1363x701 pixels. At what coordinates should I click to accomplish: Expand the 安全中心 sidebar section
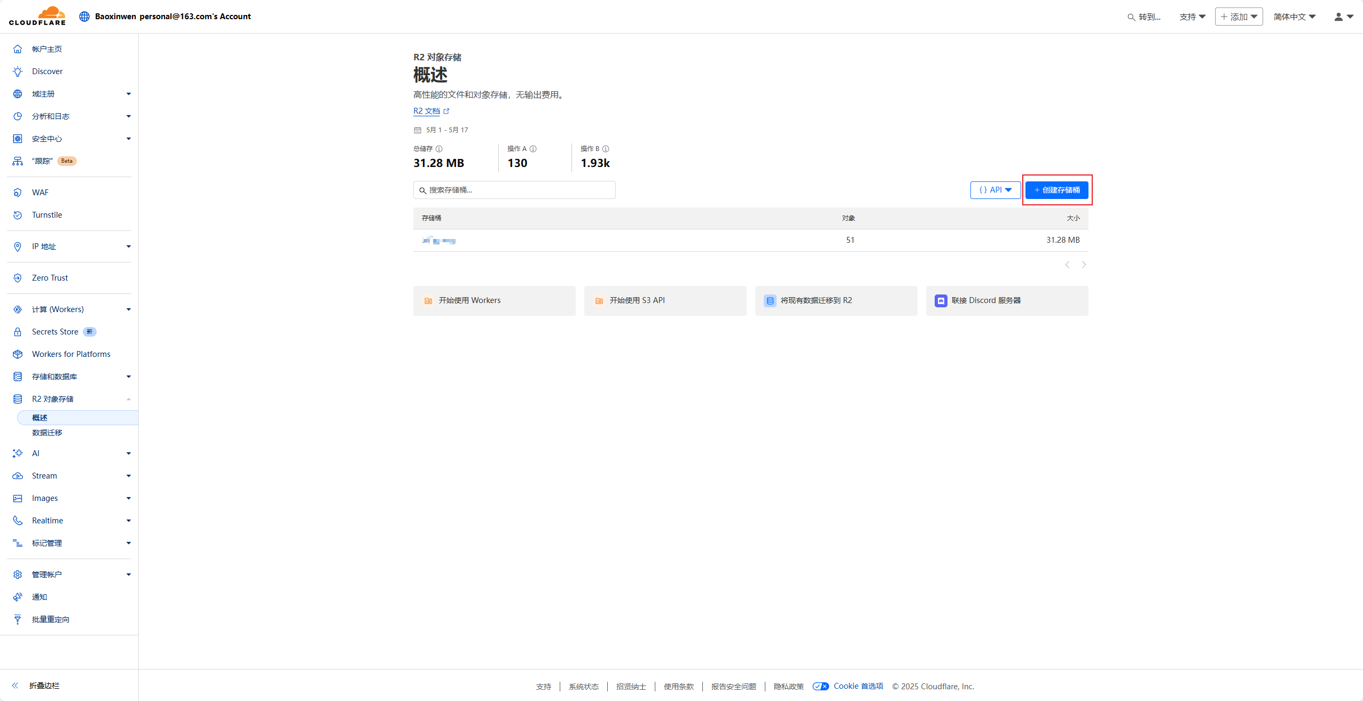tap(129, 139)
